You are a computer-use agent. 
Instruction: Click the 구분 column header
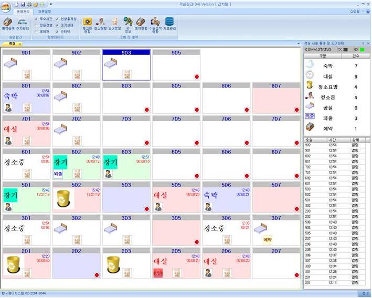coord(323,56)
